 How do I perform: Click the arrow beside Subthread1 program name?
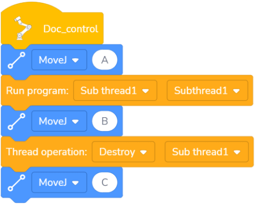236,91
